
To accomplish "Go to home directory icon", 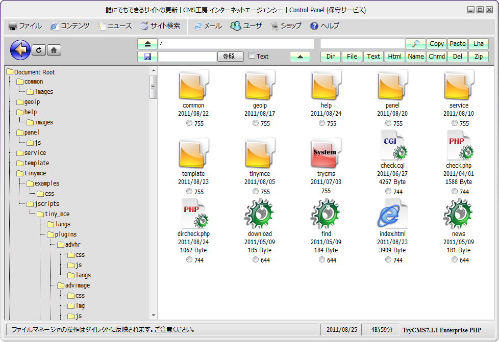I will pyautogui.click(x=54, y=50).
